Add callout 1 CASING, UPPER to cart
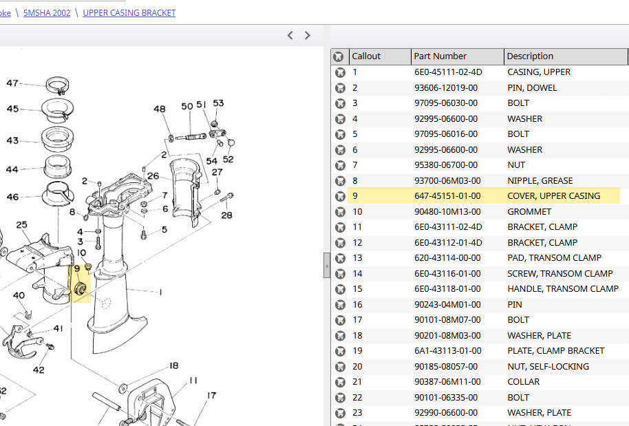The width and height of the screenshot is (629, 426). pyautogui.click(x=340, y=72)
